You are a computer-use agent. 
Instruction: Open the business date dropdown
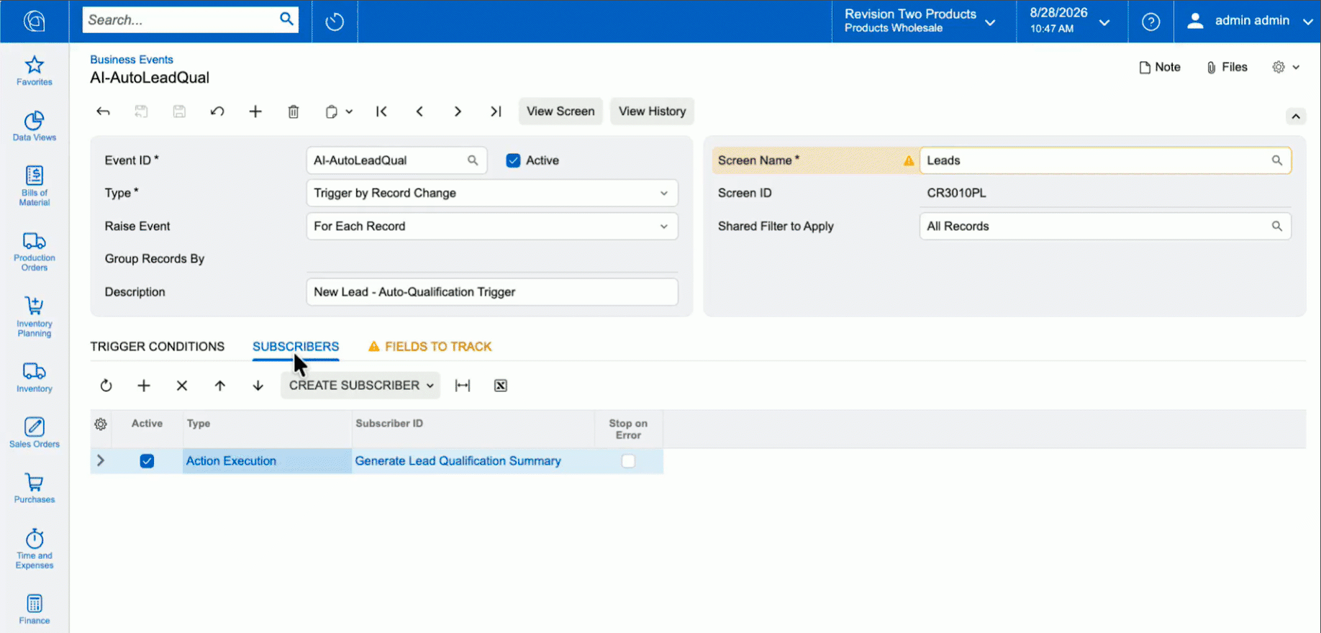pyautogui.click(x=1070, y=21)
